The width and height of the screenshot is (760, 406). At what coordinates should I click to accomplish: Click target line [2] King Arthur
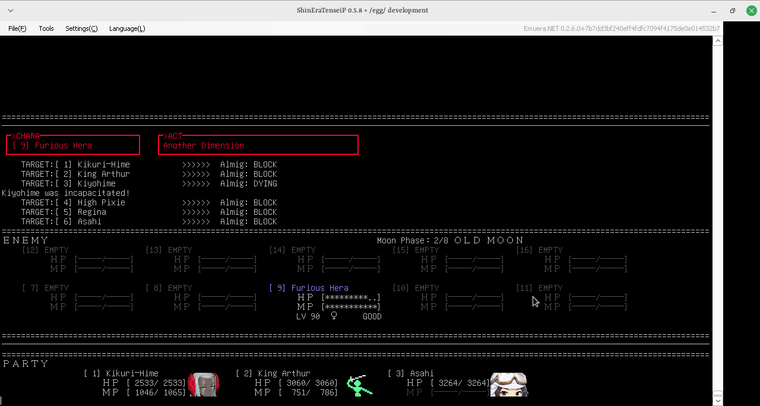point(149,174)
